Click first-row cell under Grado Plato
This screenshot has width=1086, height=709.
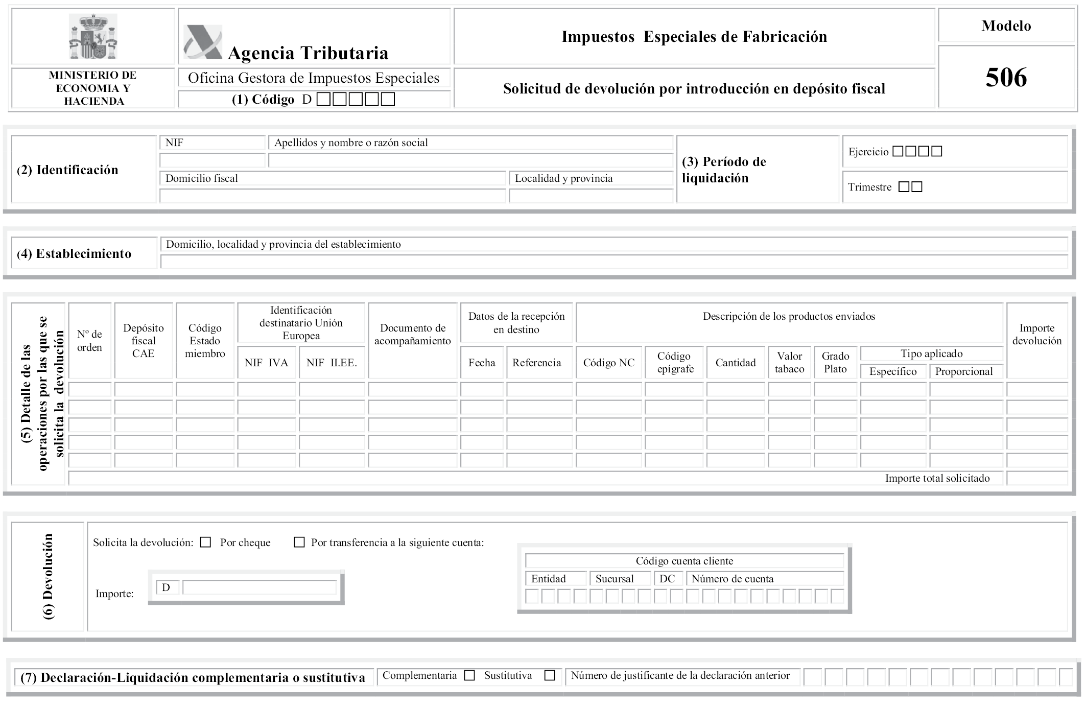click(x=836, y=389)
